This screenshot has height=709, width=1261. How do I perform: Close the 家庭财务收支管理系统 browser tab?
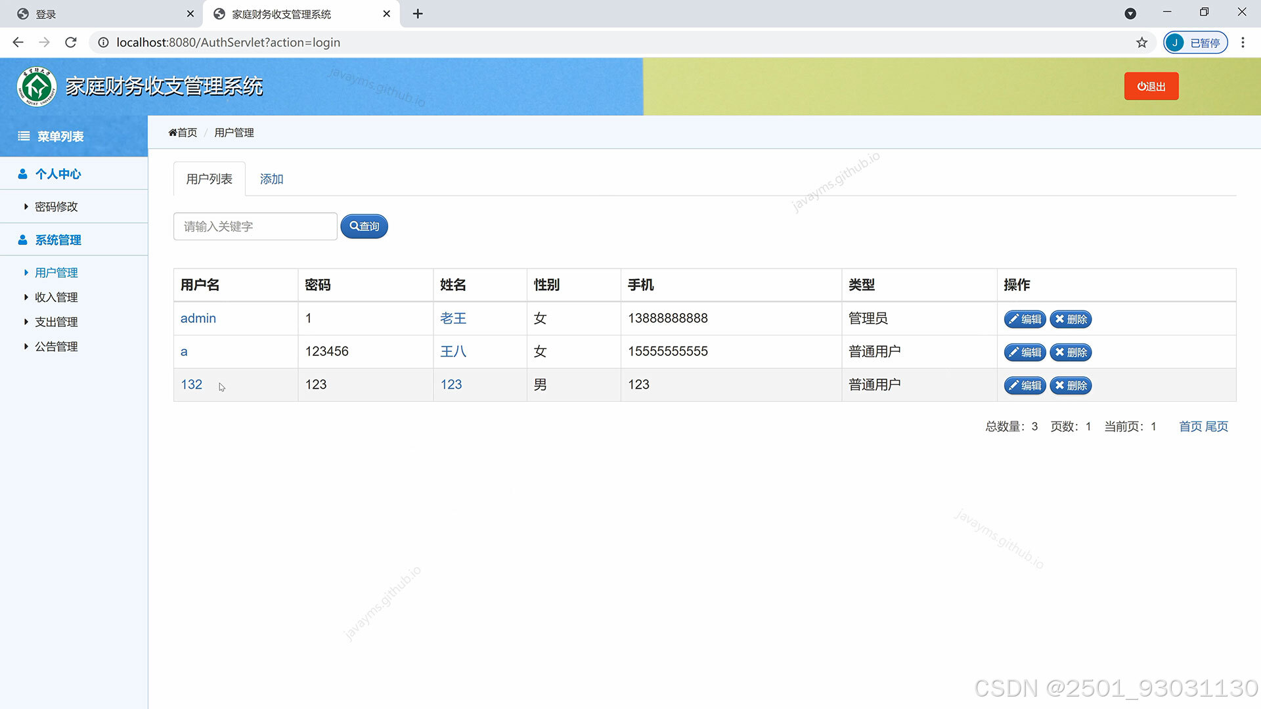(x=387, y=14)
